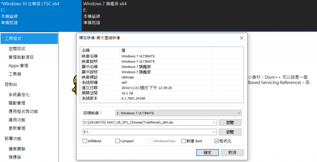Select the 建立日期 row
The height and width of the screenshot is (162, 317).
pyautogui.click(x=162, y=88)
